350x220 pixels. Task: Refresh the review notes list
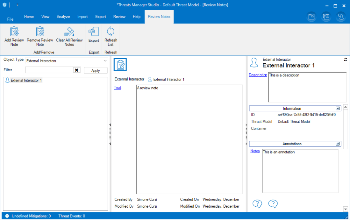pos(111,32)
